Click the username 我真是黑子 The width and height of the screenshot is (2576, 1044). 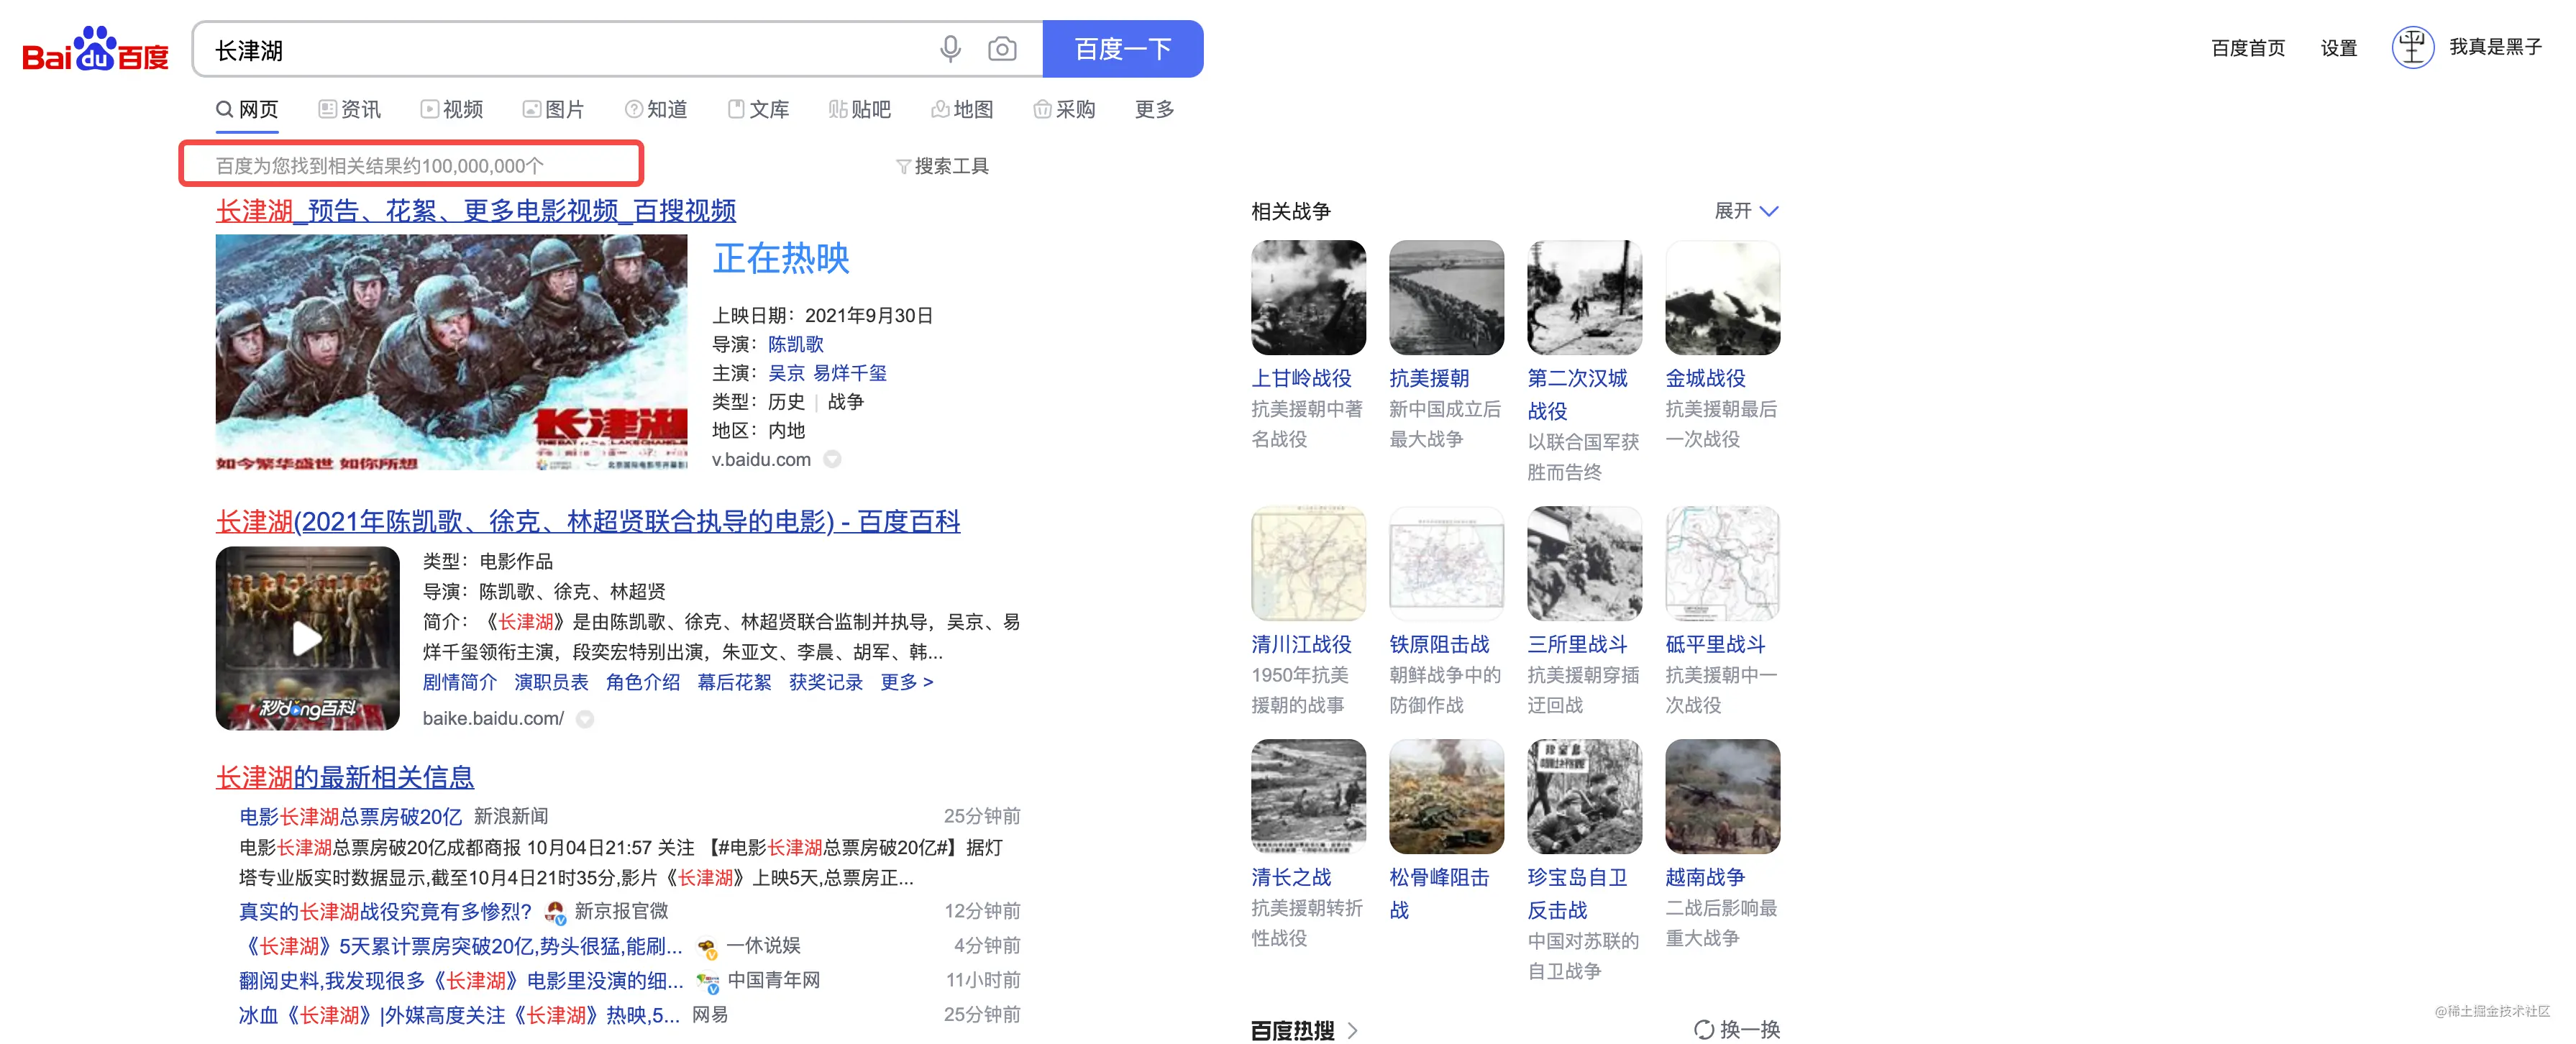2495,47
